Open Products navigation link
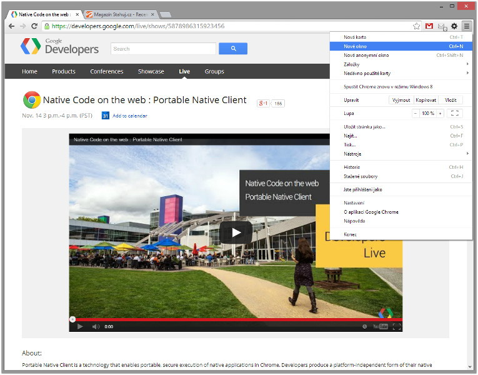The width and height of the screenshot is (478, 375). tap(63, 71)
